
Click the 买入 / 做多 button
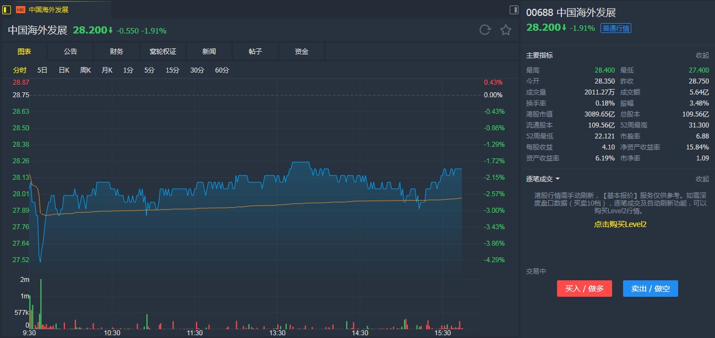pos(584,289)
